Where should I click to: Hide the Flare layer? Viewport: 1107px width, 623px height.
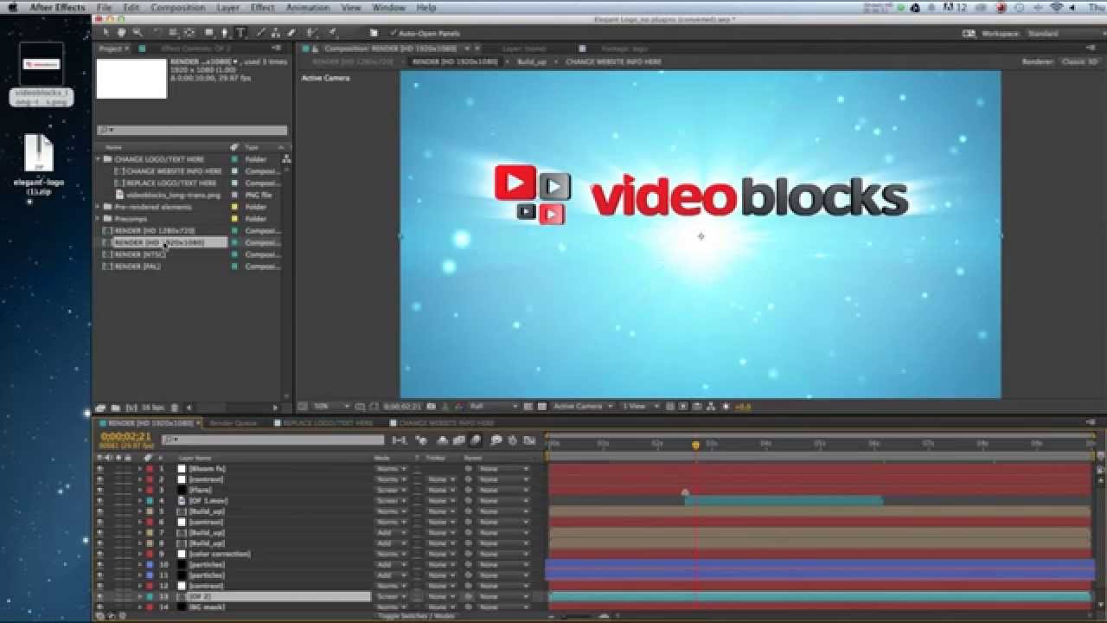click(x=99, y=490)
